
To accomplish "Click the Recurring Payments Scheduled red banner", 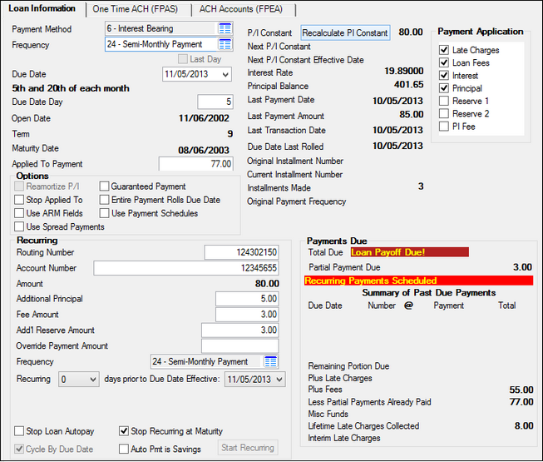I will coord(418,281).
